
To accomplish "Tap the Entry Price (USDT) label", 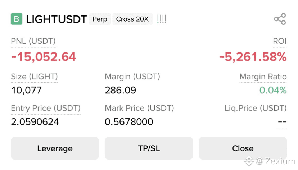I will [46, 108].
